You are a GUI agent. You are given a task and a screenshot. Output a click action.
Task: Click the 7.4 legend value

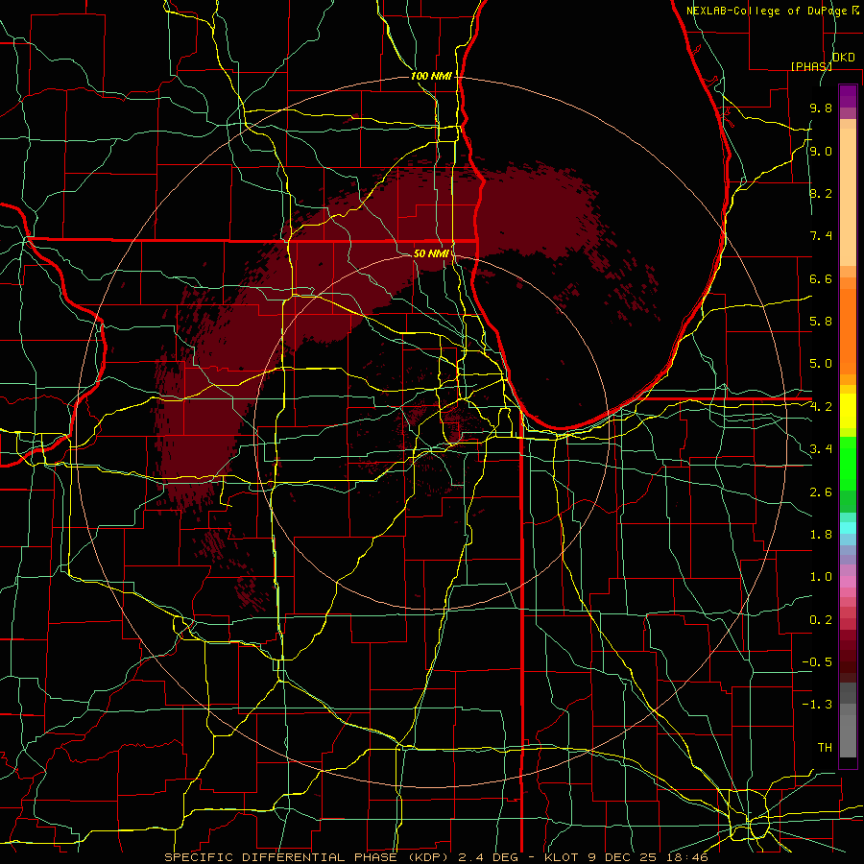click(x=821, y=236)
